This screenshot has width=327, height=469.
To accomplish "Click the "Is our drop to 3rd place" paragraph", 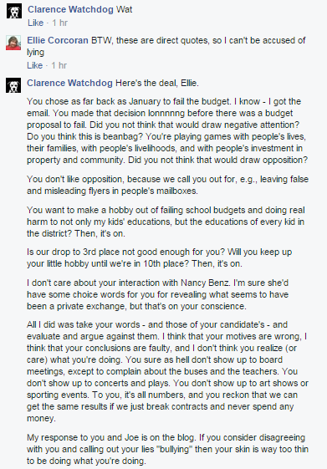I will pos(159,257).
